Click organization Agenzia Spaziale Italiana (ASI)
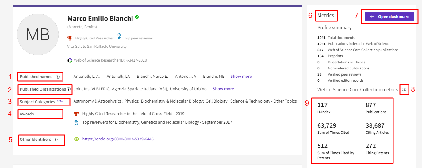The image size is (422, 168). tap(140, 89)
